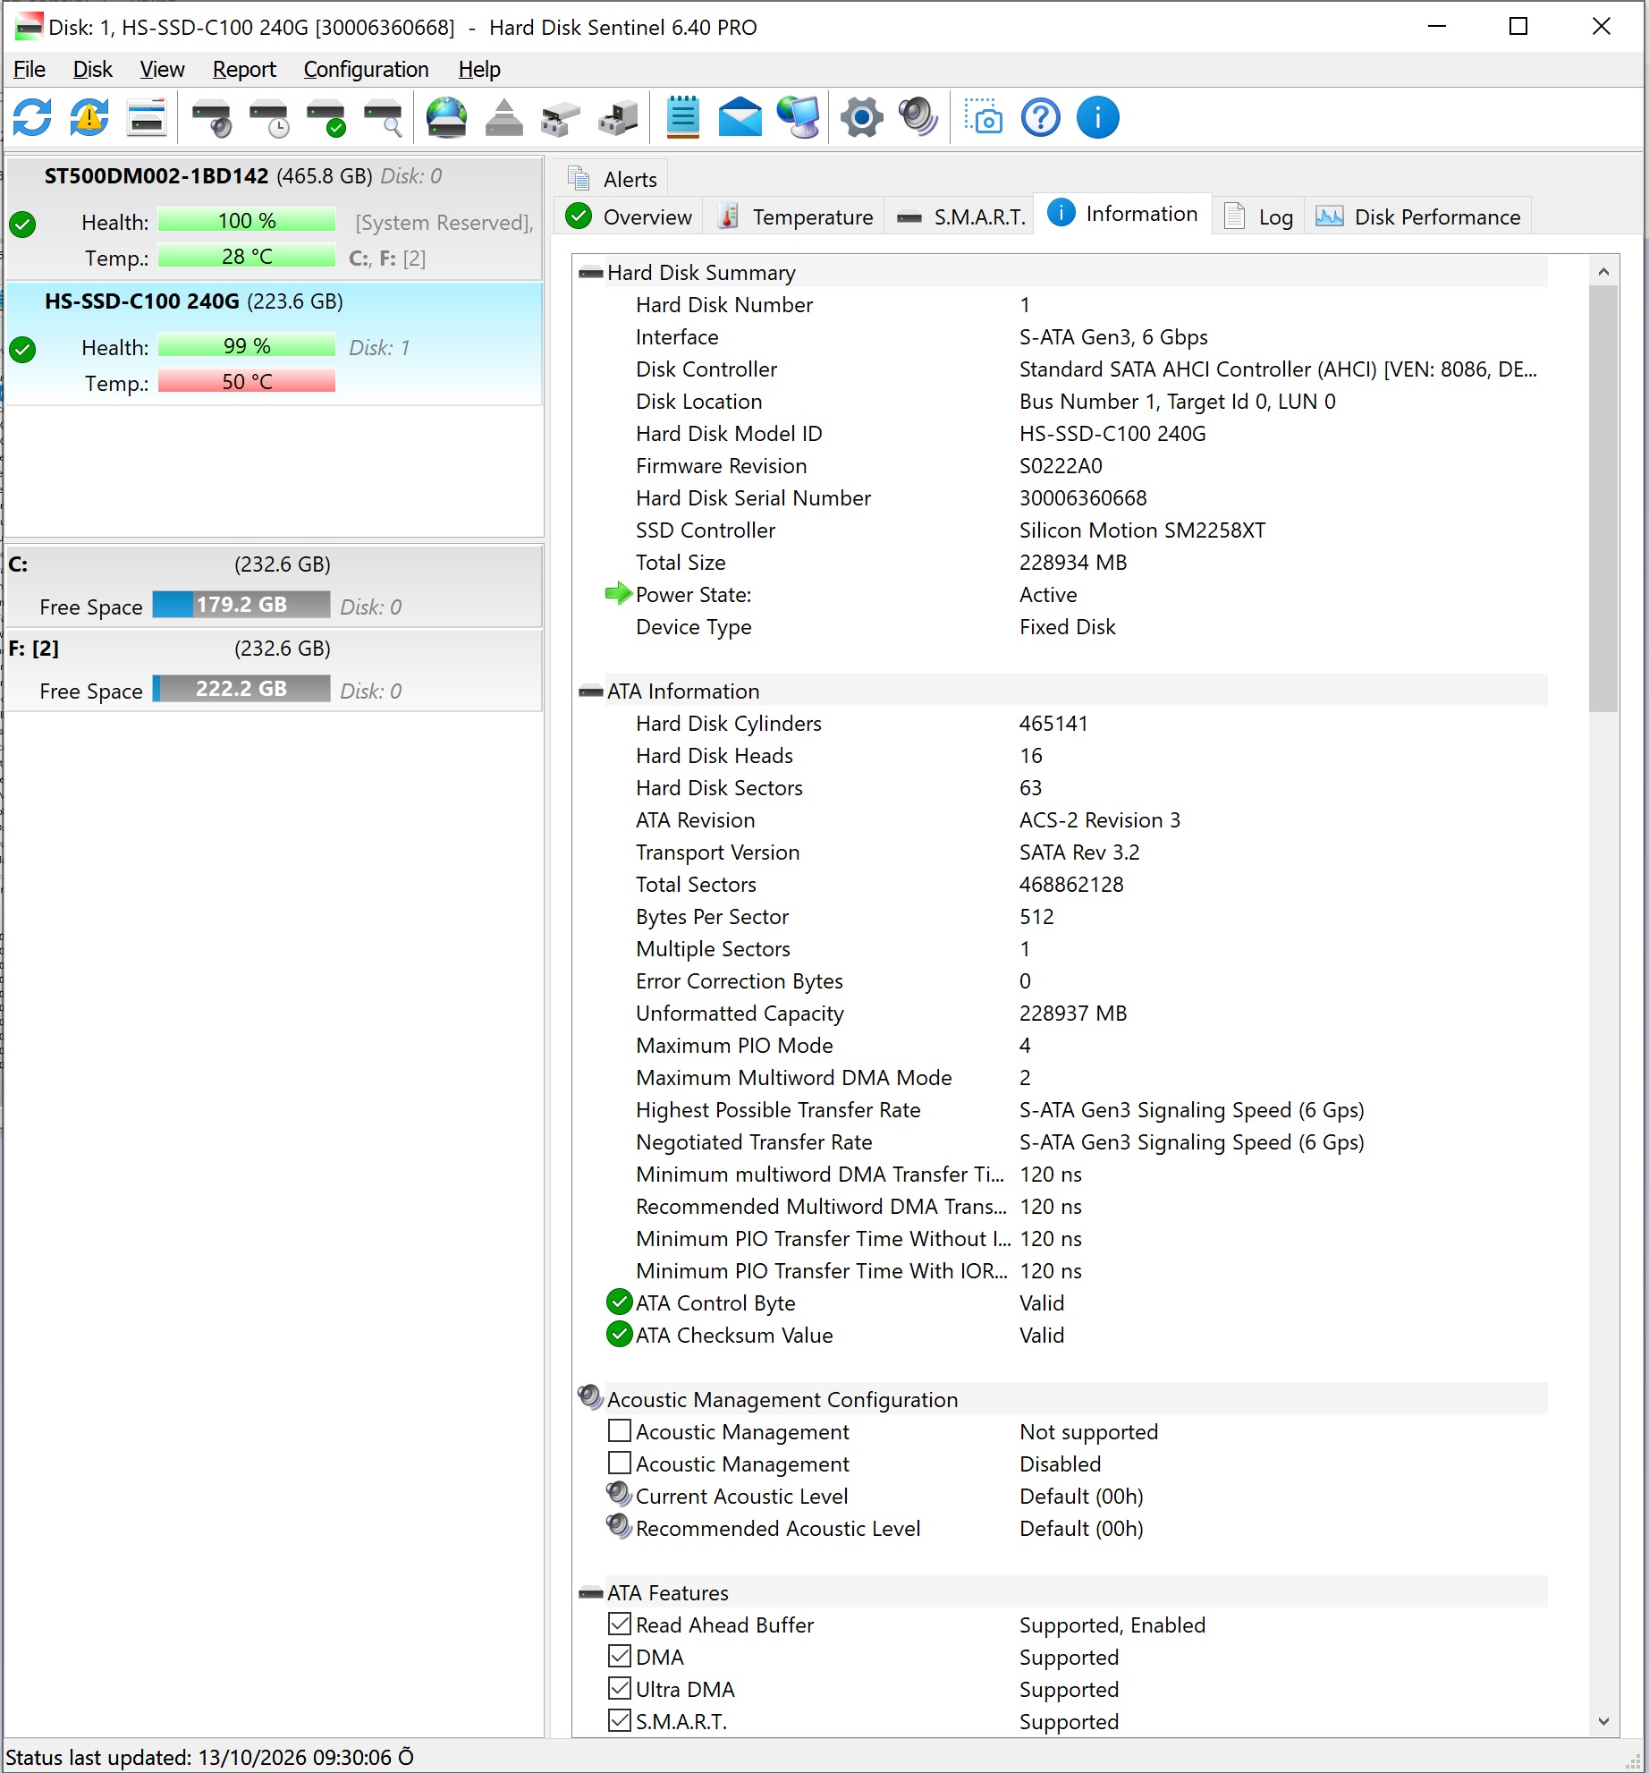Click the screenshot camera toolbar icon

[x=984, y=117]
